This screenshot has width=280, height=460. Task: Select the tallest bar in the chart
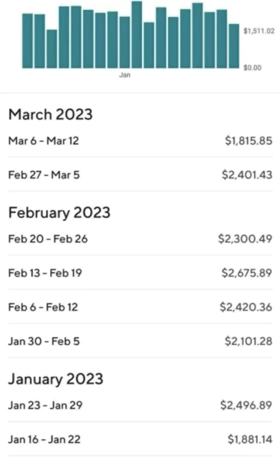point(137,35)
